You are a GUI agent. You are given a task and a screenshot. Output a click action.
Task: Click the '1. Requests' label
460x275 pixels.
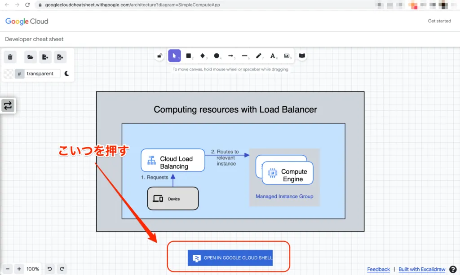click(155, 177)
